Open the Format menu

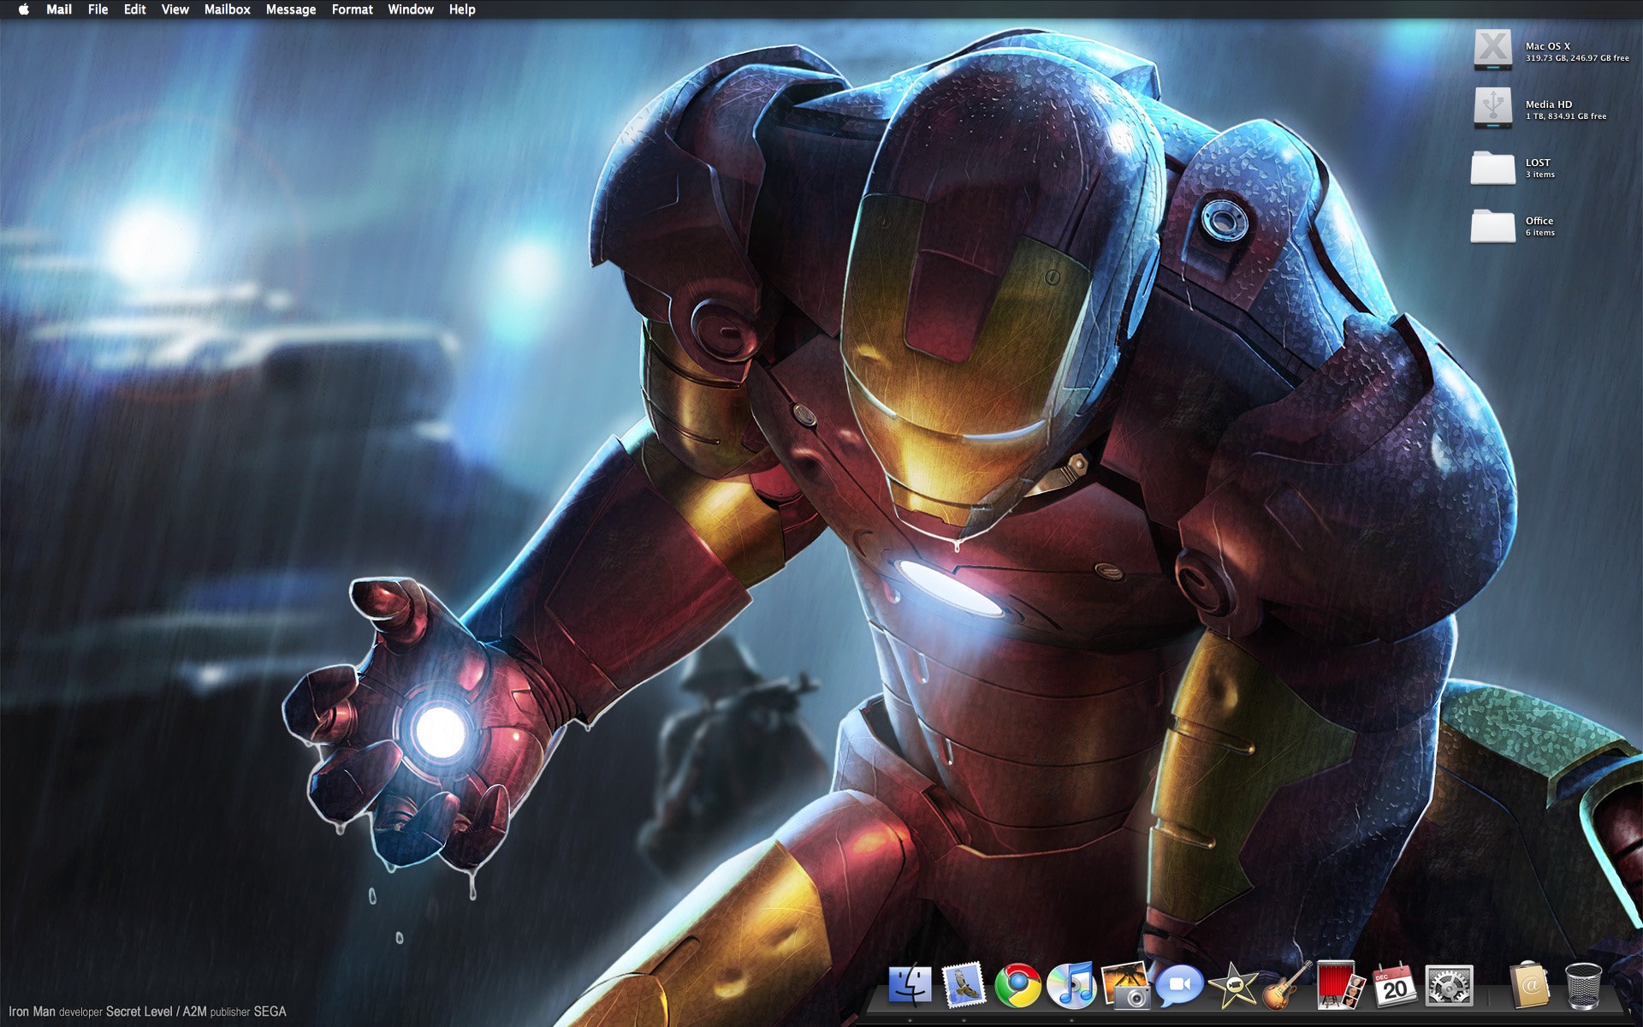[x=352, y=9]
